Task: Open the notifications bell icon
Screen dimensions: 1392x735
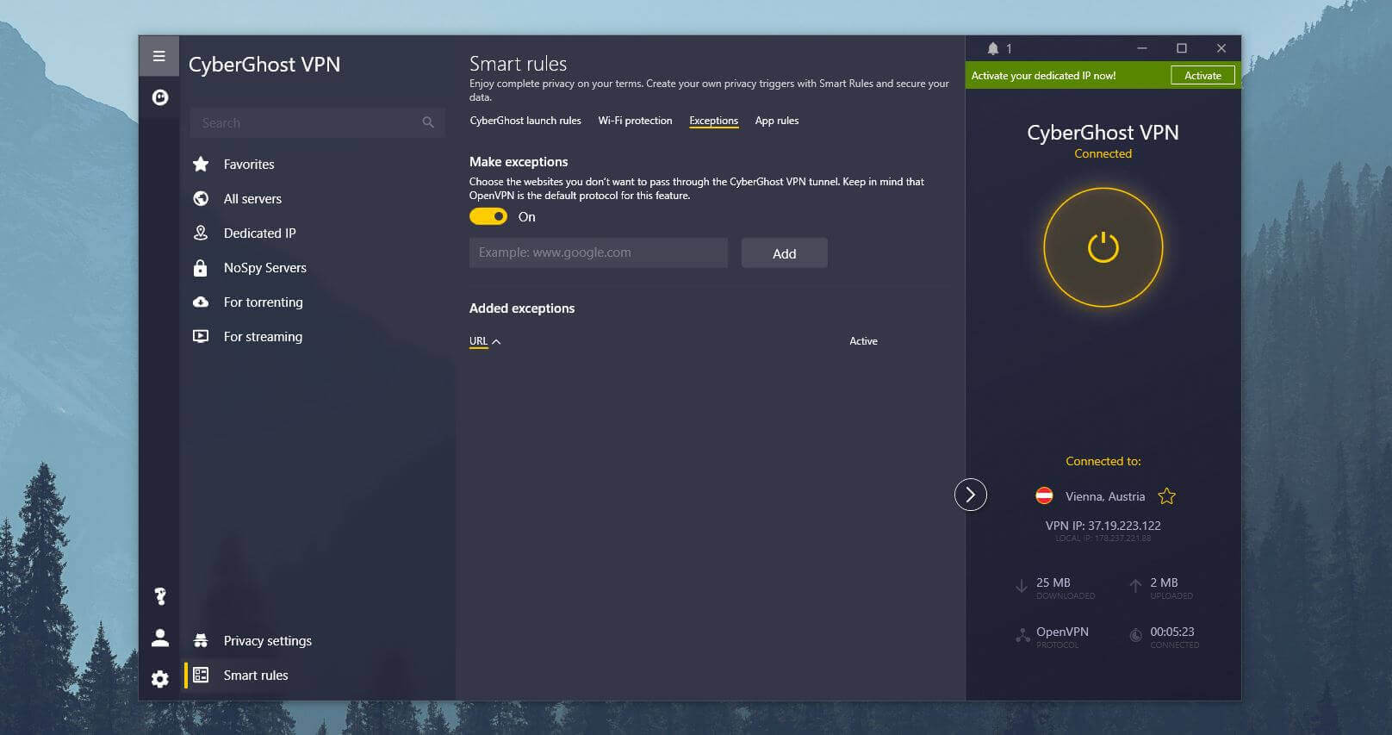Action: (993, 48)
